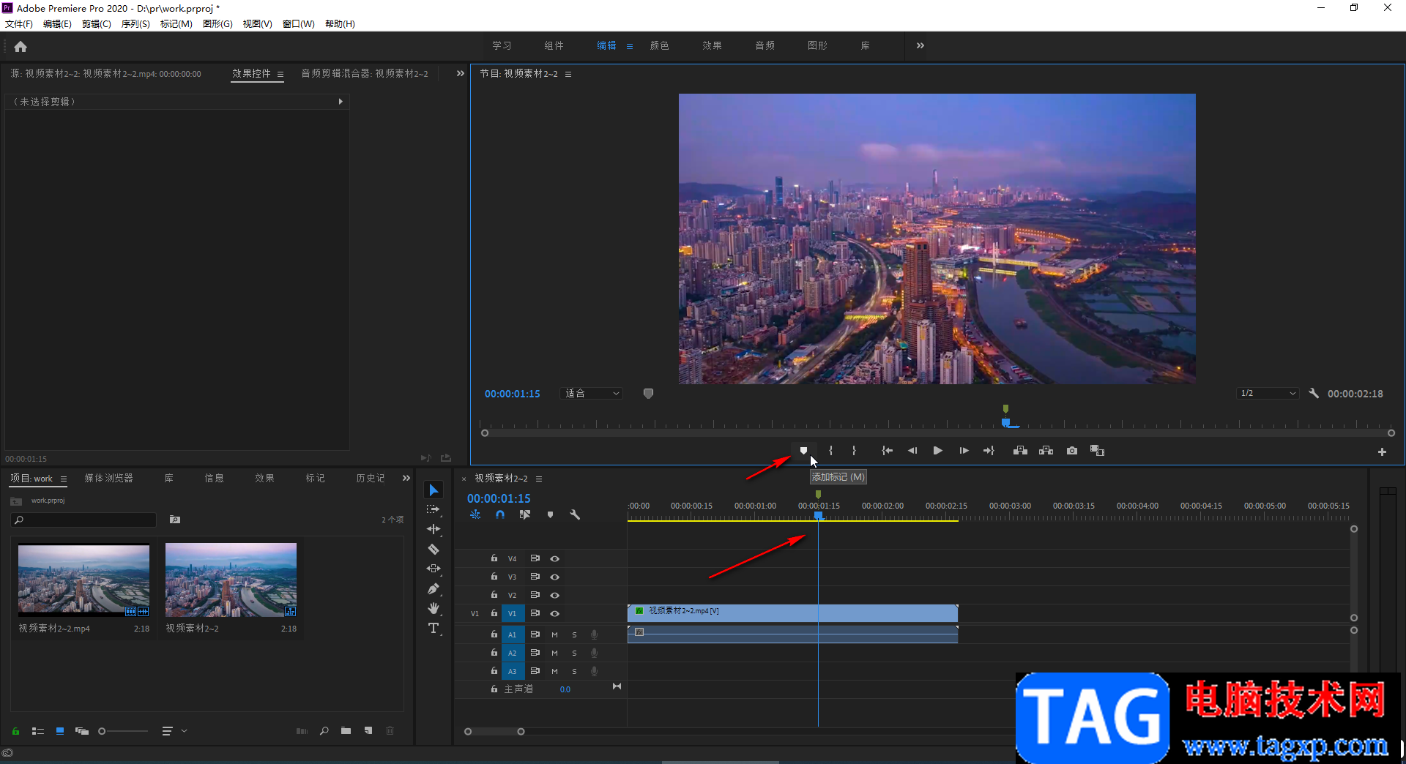The width and height of the screenshot is (1406, 764).
Task: Create a new bin folder
Action: click(x=346, y=731)
